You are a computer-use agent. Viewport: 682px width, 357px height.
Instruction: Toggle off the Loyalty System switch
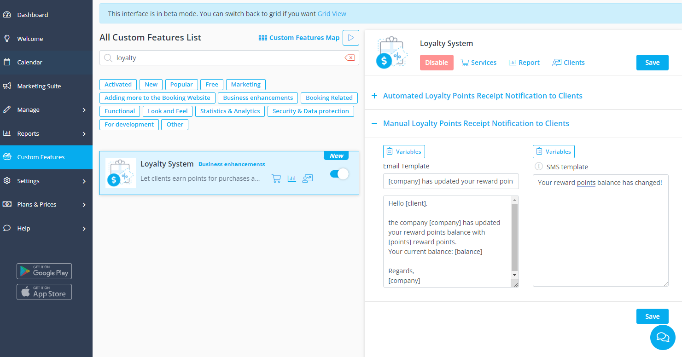339,174
